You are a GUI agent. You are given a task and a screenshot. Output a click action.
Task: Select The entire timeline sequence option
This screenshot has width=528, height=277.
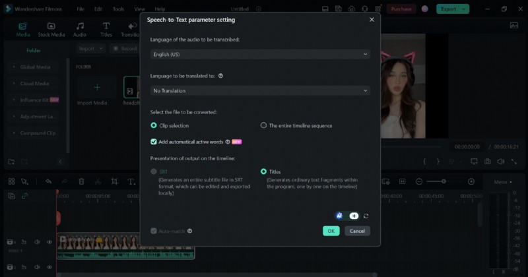coord(263,125)
